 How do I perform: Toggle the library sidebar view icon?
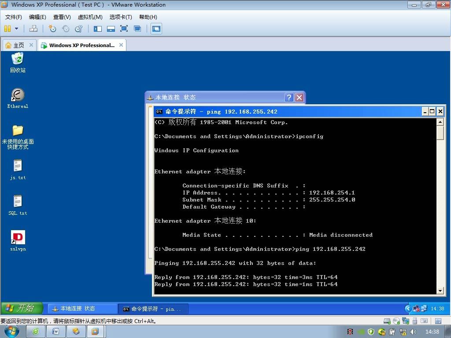click(98, 29)
